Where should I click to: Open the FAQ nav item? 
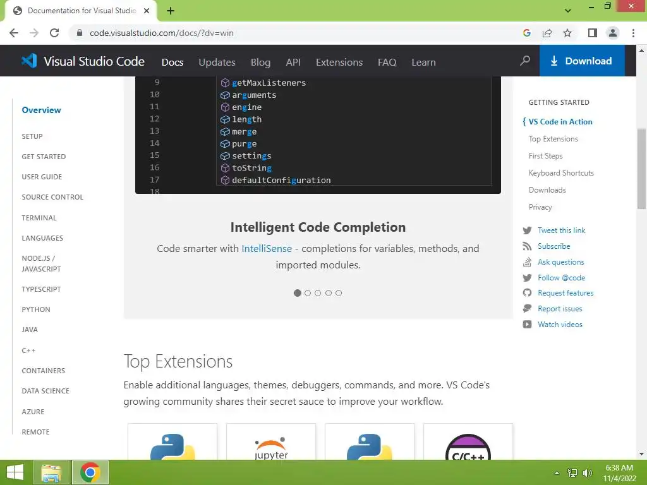pos(387,63)
